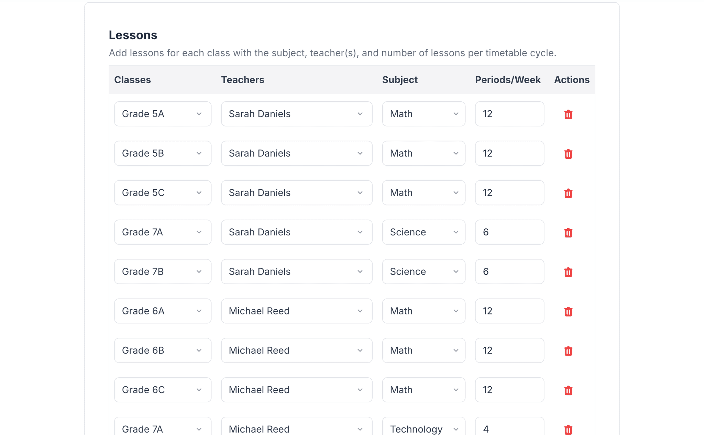Image resolution: width=704 pixels, height=435 pixels.
Task: Click the Periods/Week value 4 for Technology
Action: point(509,428)
